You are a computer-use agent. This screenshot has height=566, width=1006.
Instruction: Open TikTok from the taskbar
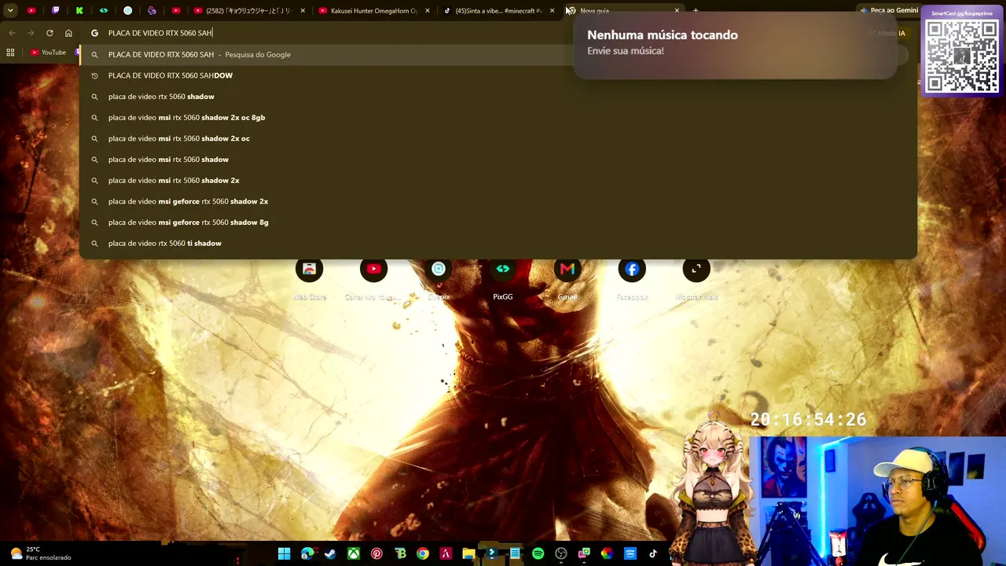pos(652,553)
